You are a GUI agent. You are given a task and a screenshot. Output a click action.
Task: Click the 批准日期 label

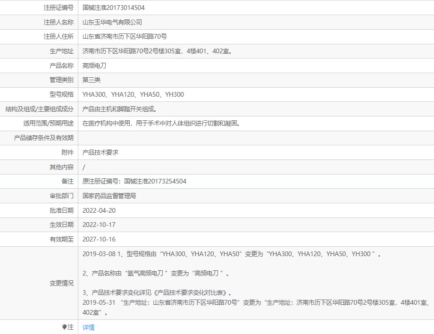pyautogui.click(x=61, y=210)
